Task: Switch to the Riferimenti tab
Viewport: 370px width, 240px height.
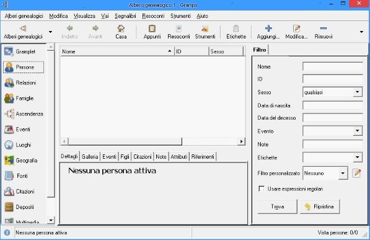Action: click(x=203, y=157)
